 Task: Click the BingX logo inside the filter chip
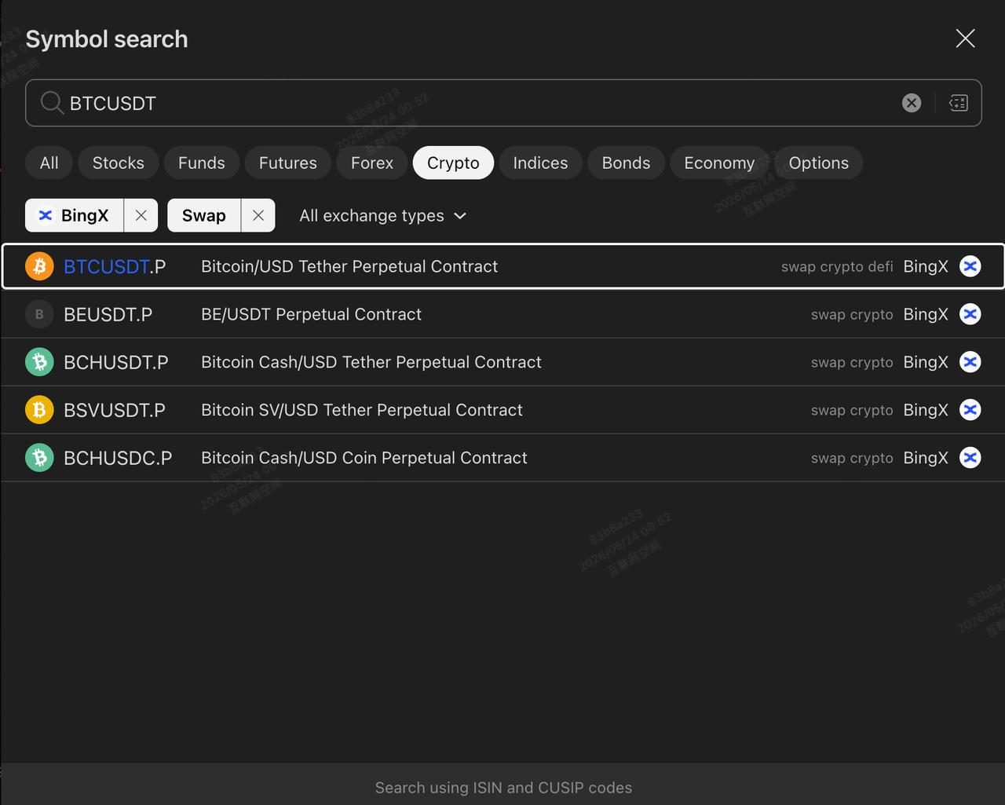46,215
